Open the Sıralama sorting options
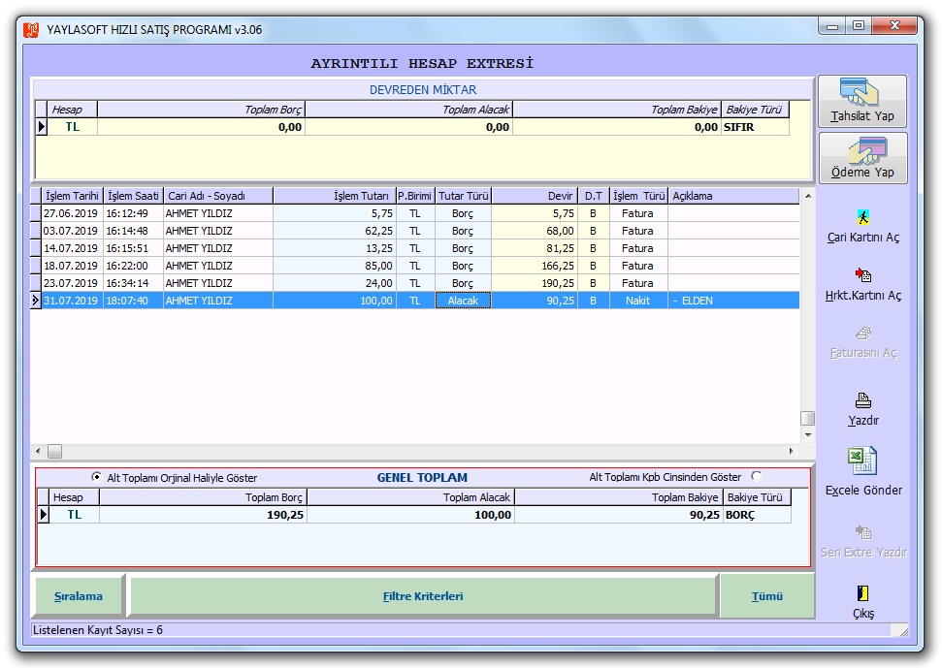This screenshot has width=942, height=668. tap(79, 596)
